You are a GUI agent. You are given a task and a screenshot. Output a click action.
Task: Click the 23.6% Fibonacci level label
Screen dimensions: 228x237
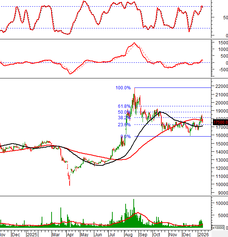tap(124, 125)
